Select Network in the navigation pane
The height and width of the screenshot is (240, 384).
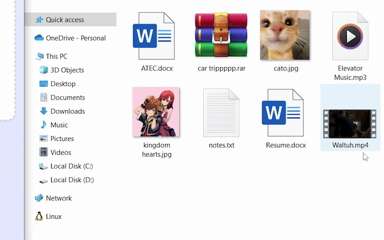coord(59,198)
